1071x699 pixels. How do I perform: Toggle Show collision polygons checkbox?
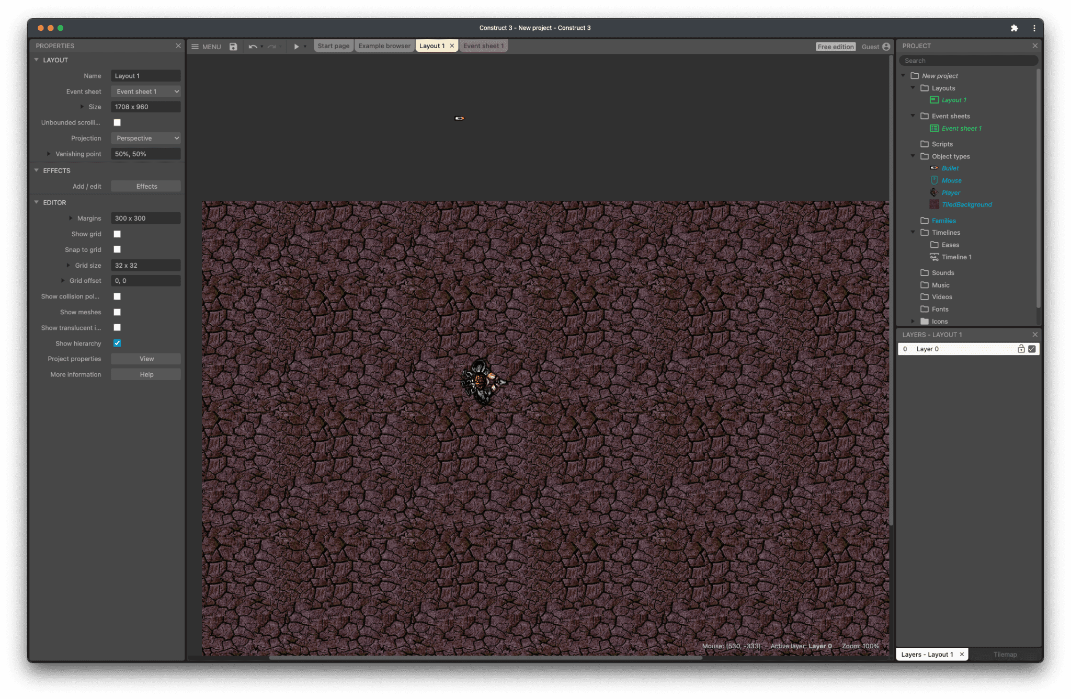coord(117,296)
